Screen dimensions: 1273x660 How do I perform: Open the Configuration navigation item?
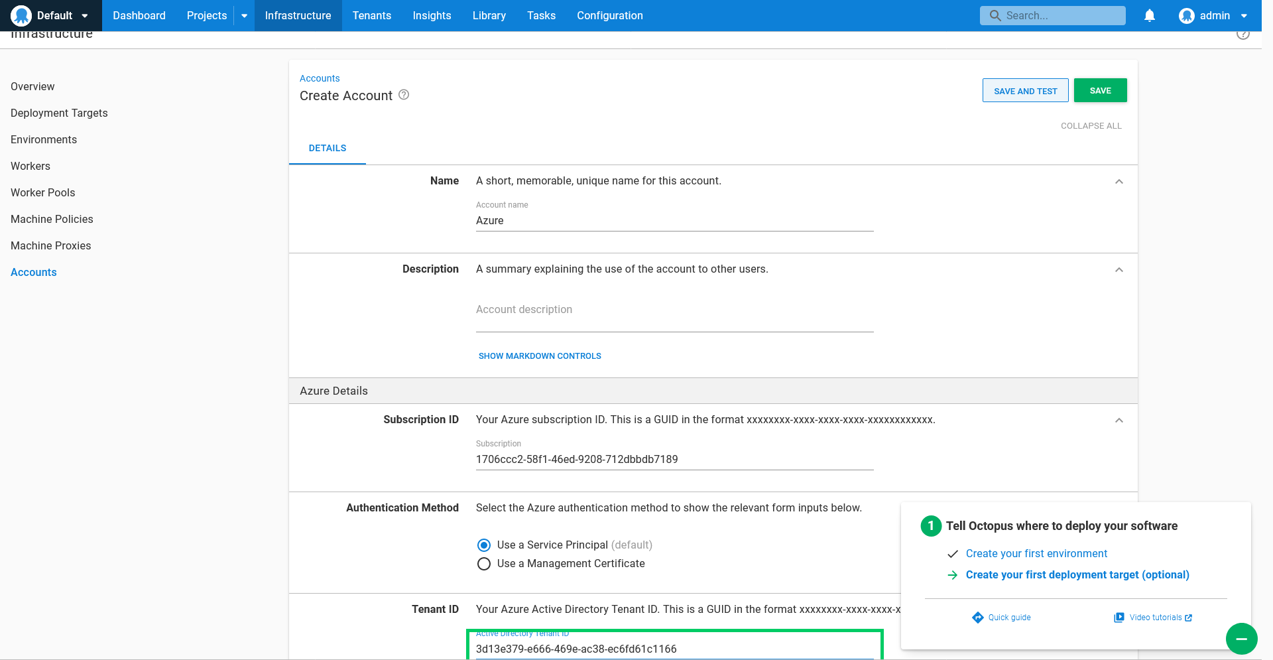(610, 15)
